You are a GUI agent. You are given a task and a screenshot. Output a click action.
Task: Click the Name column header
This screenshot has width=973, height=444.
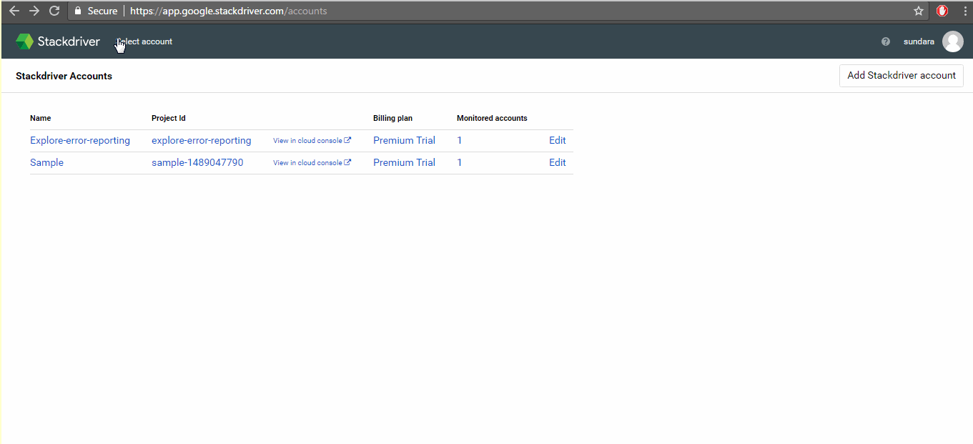click(x=41, y=118)
